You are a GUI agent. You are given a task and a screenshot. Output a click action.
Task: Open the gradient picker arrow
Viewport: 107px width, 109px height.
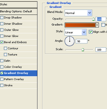(97, 25)
